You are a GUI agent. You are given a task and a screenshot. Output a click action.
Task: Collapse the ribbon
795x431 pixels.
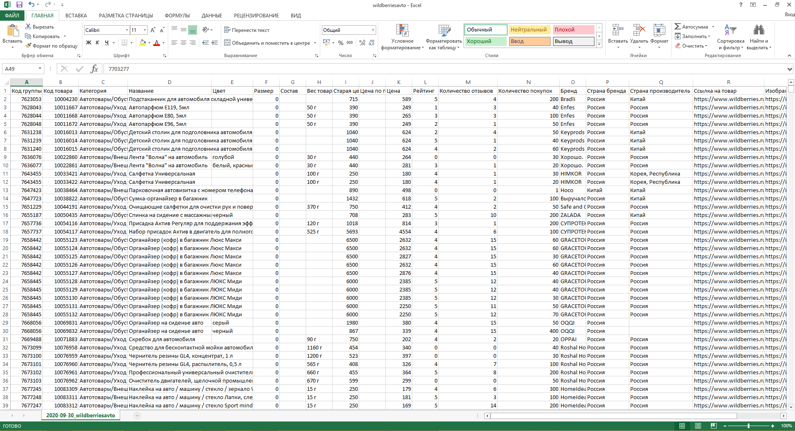point(789,55)
